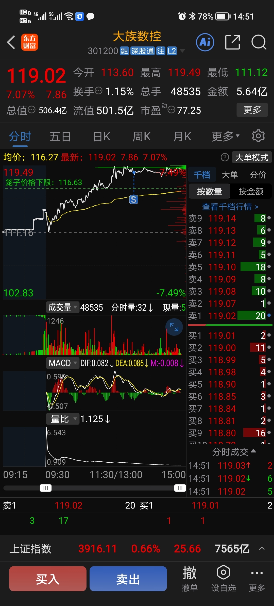Tap the volume bars chart
This screenshot has height=606, width=274.
pos(94,335)
